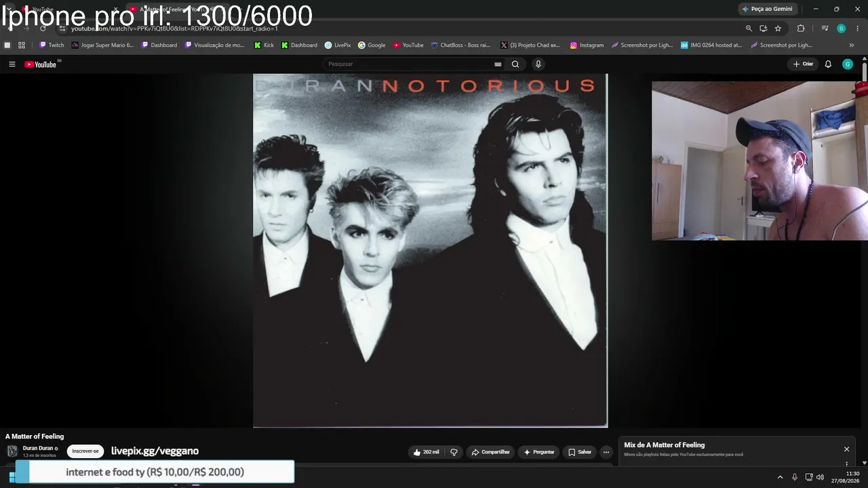
Task: Open the Instagram bookmark
Action: 587,45
